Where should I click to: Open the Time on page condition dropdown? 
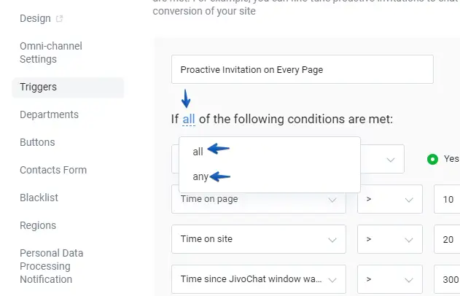258,199
